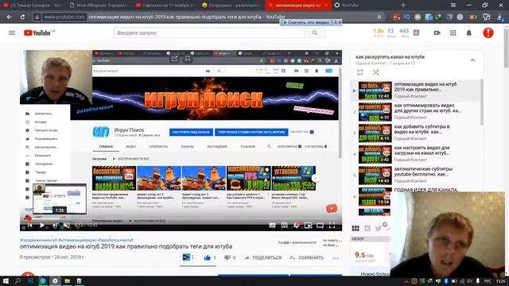Viewport: 509px width, 286px height.
Task: Enter fullscreen mode
Action: coord(332,225)
